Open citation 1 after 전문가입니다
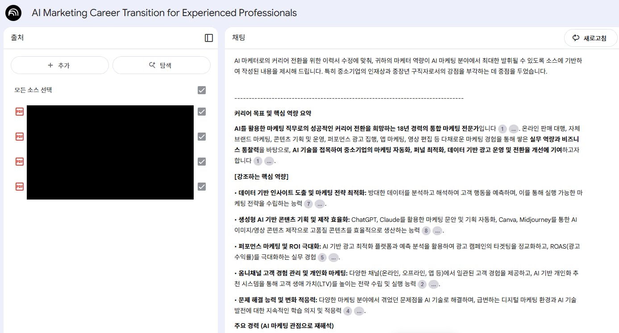Image resolution: width=619 pixels, height=333 pixels. point(502,129)
